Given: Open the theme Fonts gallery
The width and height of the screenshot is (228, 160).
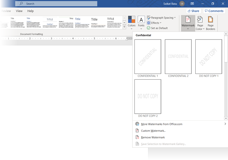Looking at the screenshot, I should (x=141, y=22).
